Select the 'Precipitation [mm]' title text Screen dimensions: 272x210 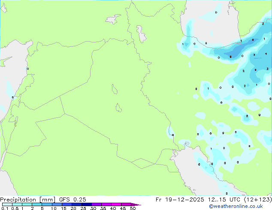click(27, 200)
